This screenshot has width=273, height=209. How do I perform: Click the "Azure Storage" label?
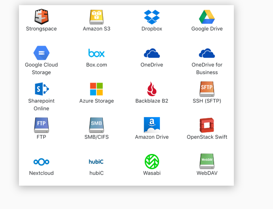(97, 101)
